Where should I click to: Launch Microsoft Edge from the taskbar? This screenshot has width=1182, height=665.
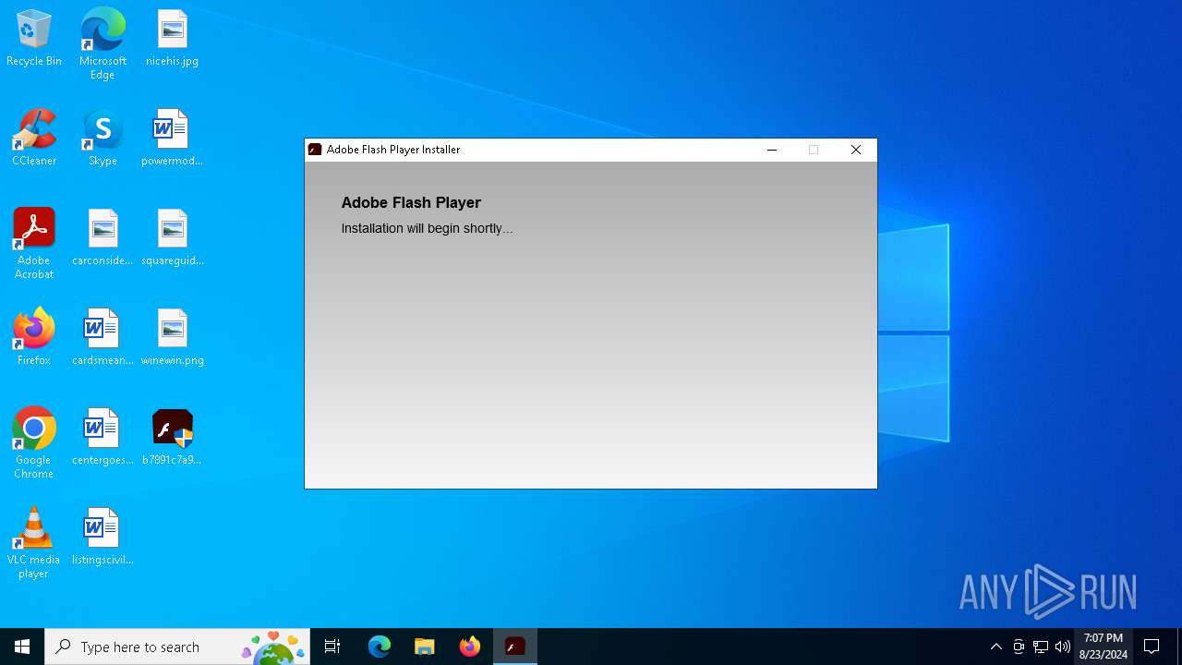click(x=380, y=647)
